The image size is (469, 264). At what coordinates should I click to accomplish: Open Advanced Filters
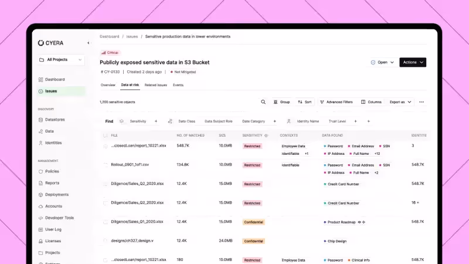337,102
